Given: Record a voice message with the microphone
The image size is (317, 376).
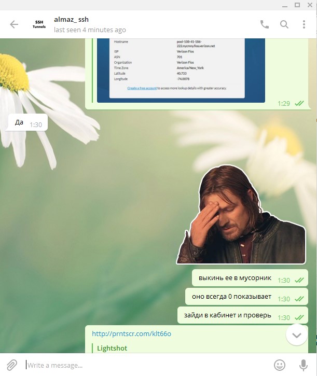Looking at the screenshot, I should click(304, 365).
